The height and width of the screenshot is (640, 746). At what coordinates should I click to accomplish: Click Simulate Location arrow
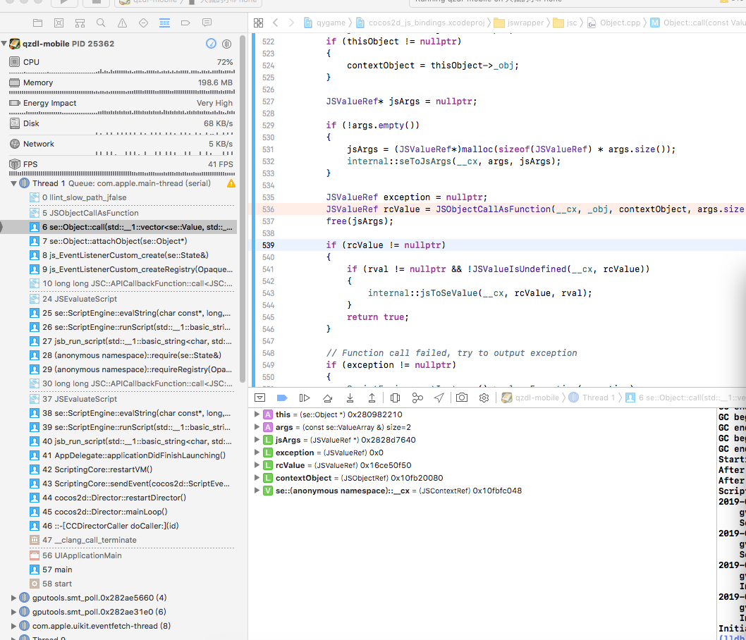(x=439, y=398)
